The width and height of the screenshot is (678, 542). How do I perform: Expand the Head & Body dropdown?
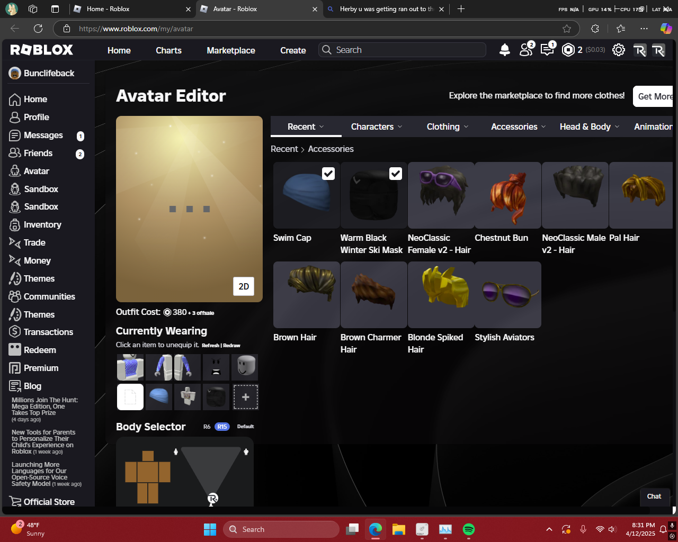590,127
